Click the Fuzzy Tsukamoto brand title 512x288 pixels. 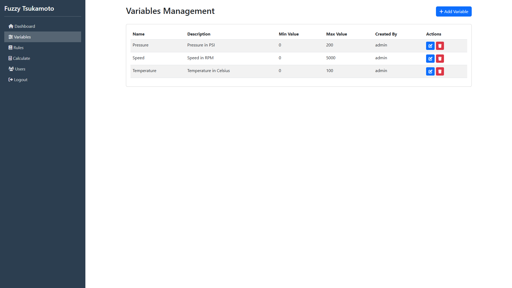click(x=29, y=9)
